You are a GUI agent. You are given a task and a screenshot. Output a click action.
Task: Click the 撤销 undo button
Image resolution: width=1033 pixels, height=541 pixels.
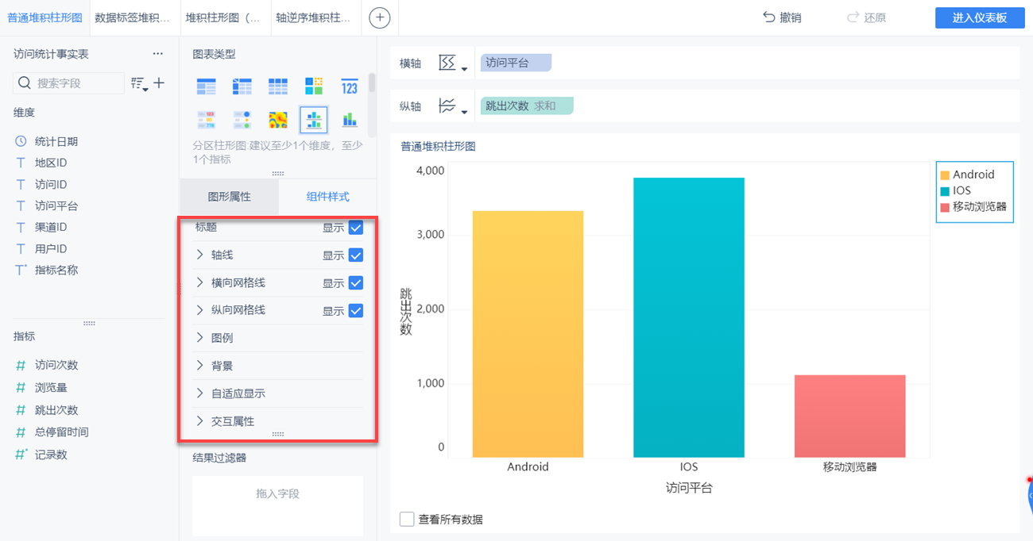(782, 17)
